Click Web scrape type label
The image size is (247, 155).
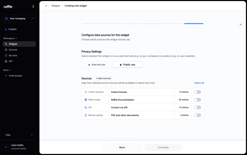pyautogui.click(x=94, y=100)
